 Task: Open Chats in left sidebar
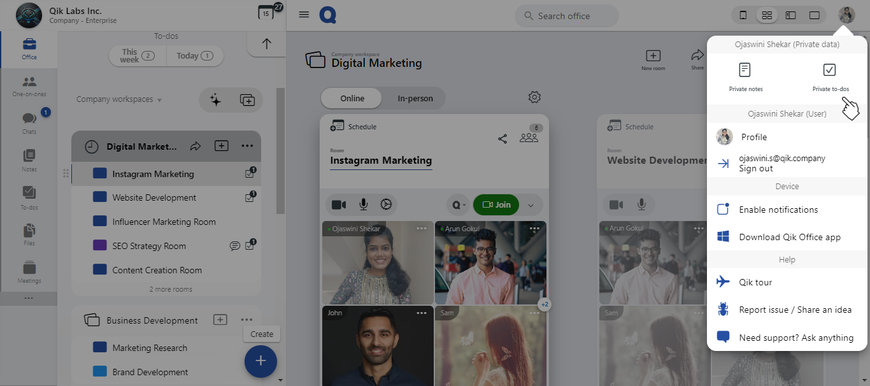click(29, 121)
